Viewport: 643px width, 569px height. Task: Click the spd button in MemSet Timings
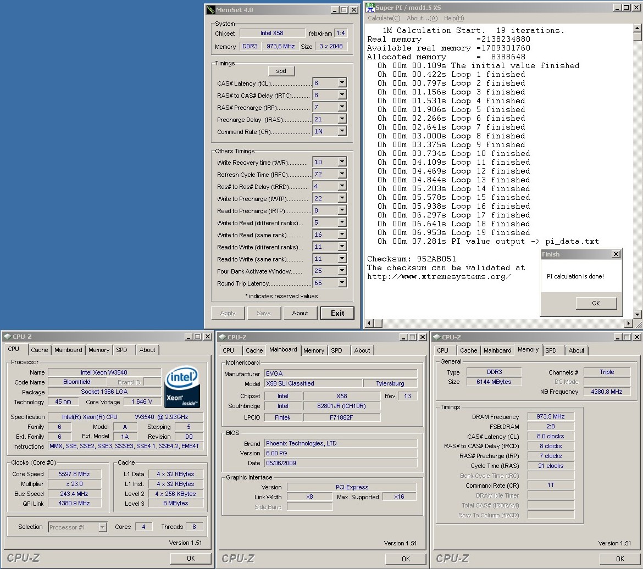281,71
